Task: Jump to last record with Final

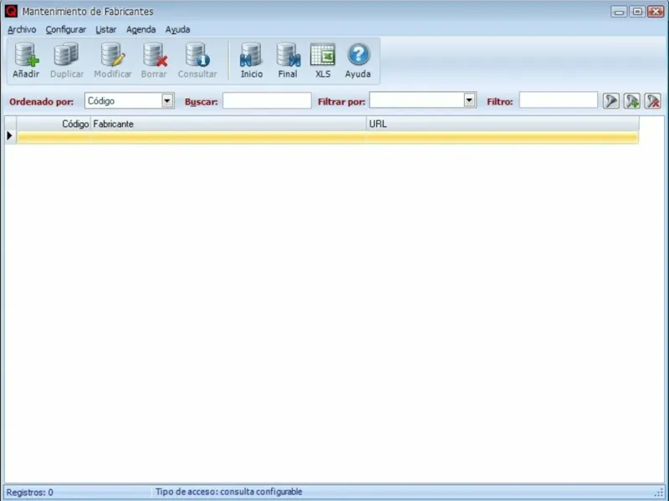Action: 288,54
